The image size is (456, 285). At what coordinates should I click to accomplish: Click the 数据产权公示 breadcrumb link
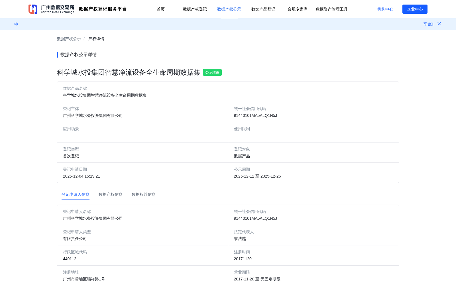(69, 39)
